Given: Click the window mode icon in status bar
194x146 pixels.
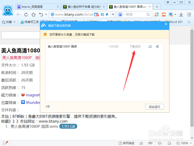Looking at the screenshot, I should (169, 143).
